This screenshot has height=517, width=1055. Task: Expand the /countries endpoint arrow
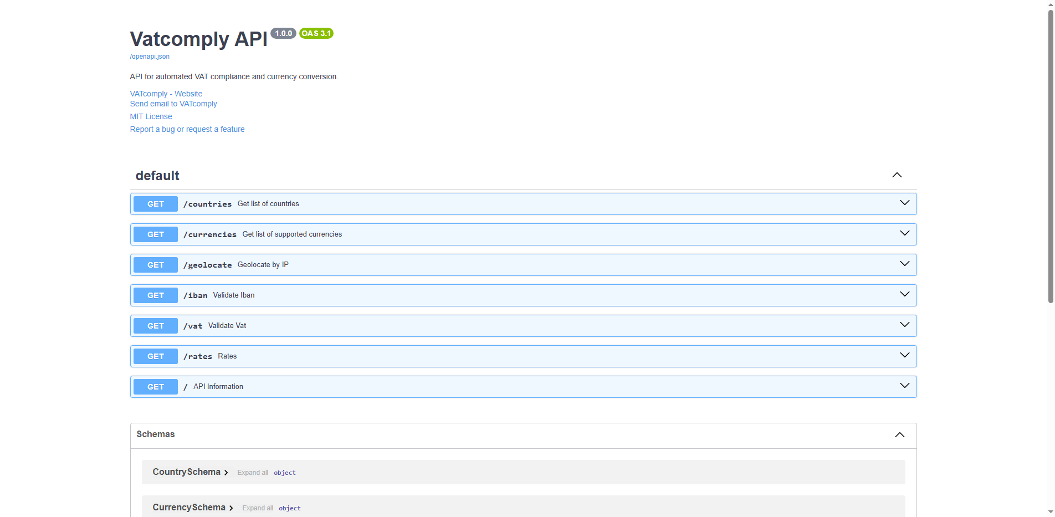[x=904, y=203]
